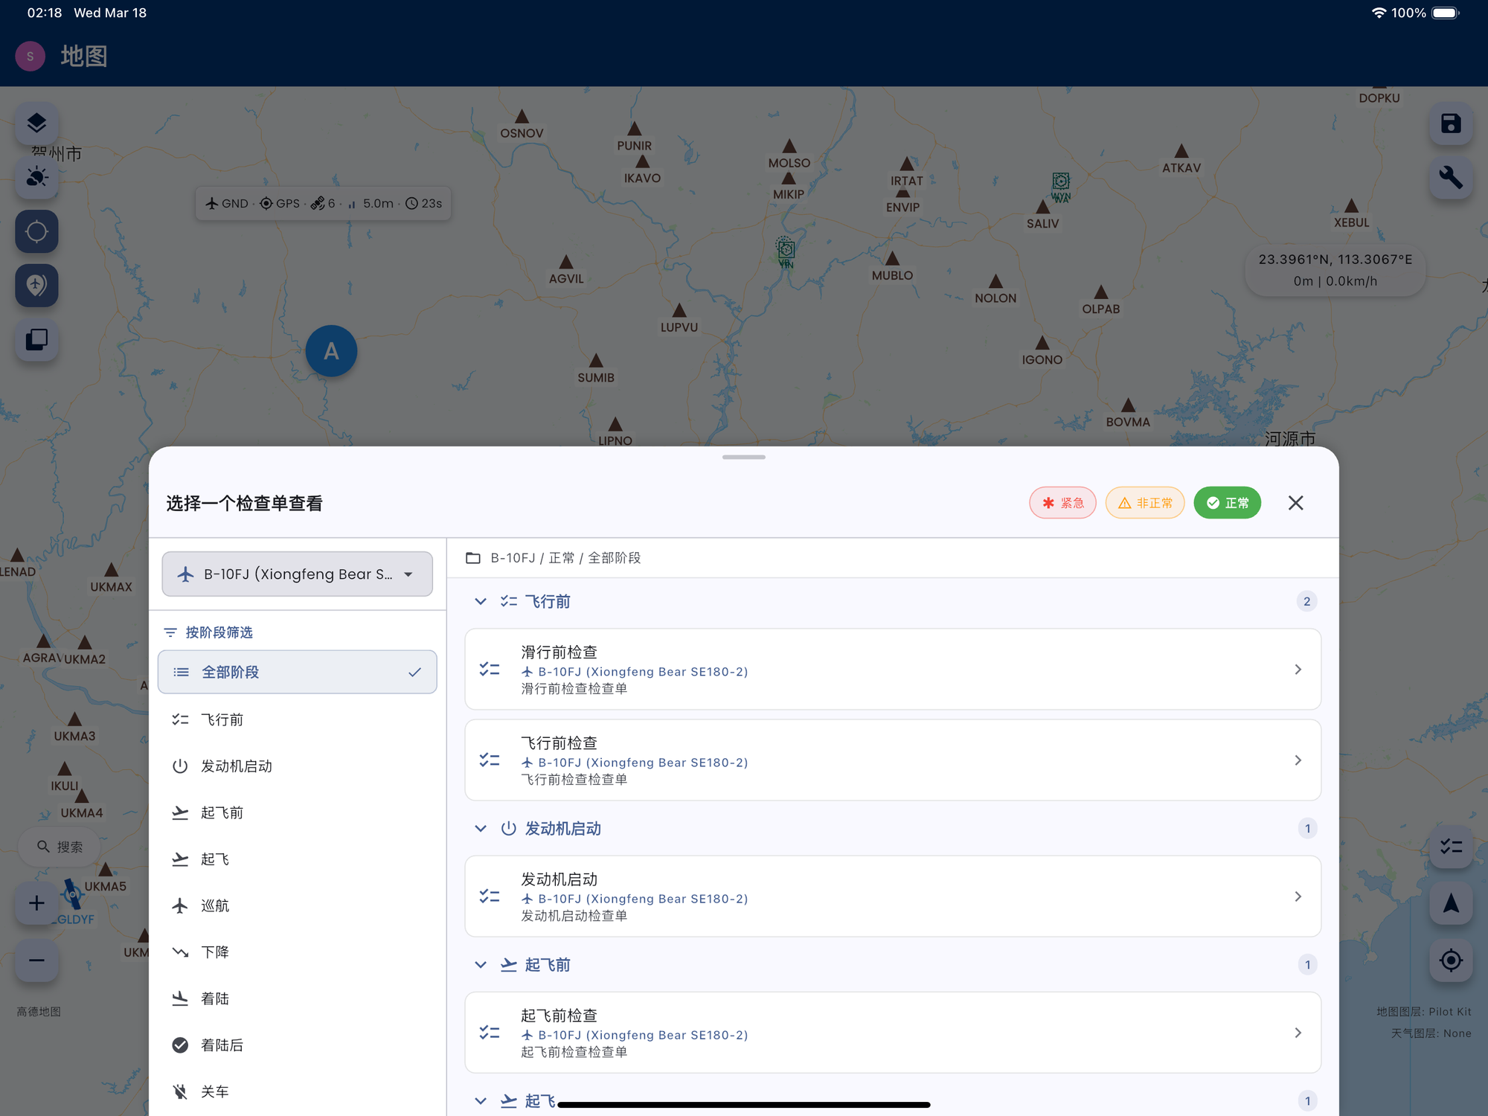This screenshot has width=1488, height=1116.
Task: Open the wrench tools icon
Action: pyautogui.click(x=1451, y=177)
